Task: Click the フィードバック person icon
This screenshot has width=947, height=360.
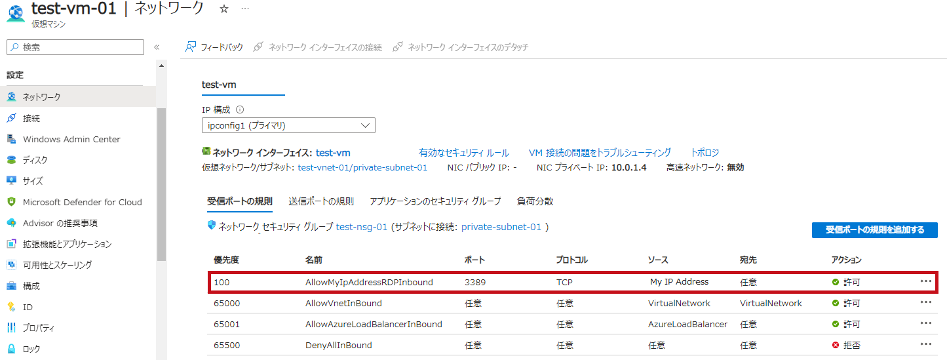Action: pyautogui.click(x=191, y=47)
